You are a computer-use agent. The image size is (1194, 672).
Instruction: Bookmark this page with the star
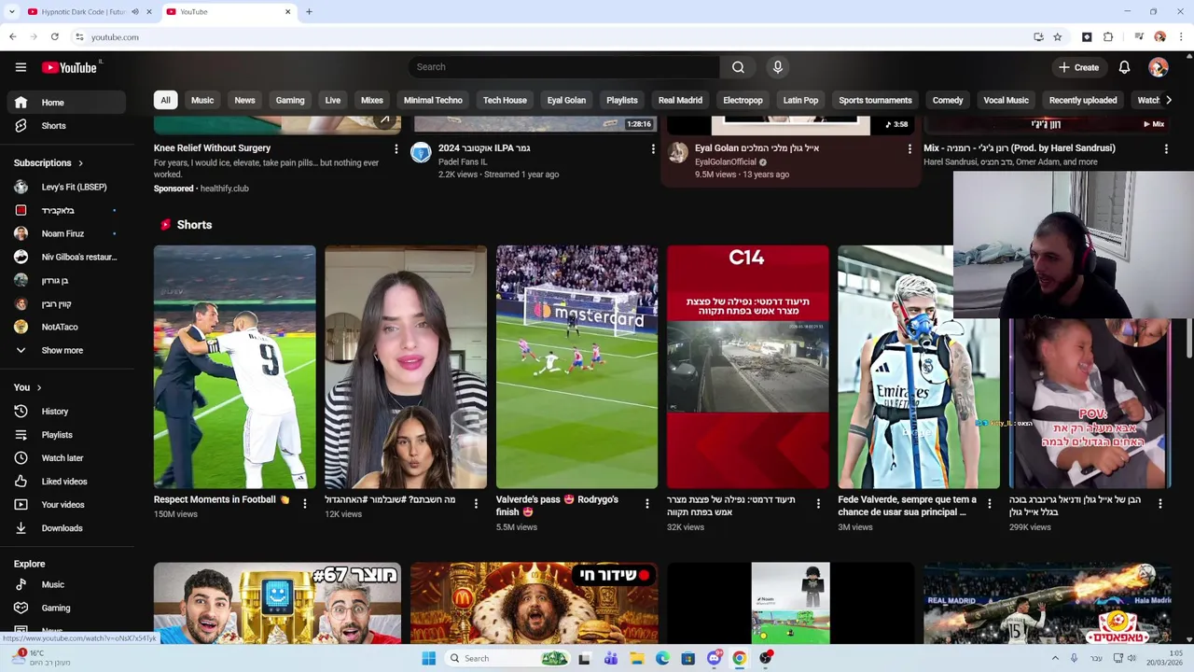(1057, 37)
